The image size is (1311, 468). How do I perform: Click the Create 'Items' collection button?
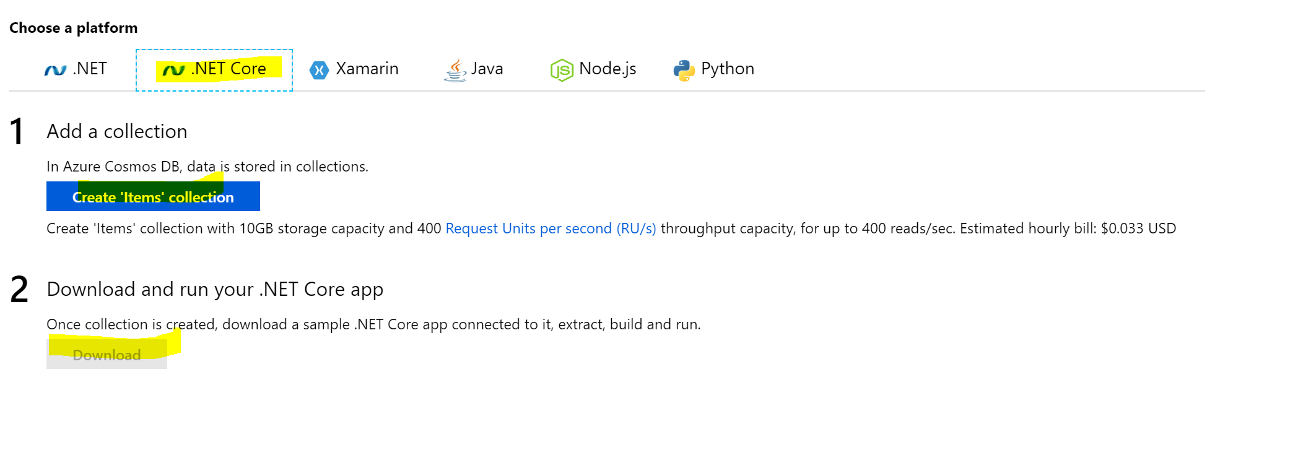(153, 197)
